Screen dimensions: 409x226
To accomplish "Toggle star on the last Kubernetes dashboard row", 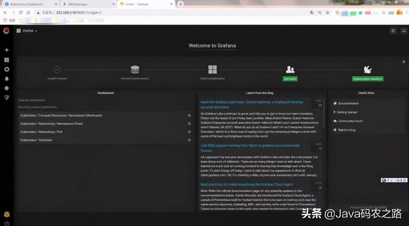I will tap(189, 140).
